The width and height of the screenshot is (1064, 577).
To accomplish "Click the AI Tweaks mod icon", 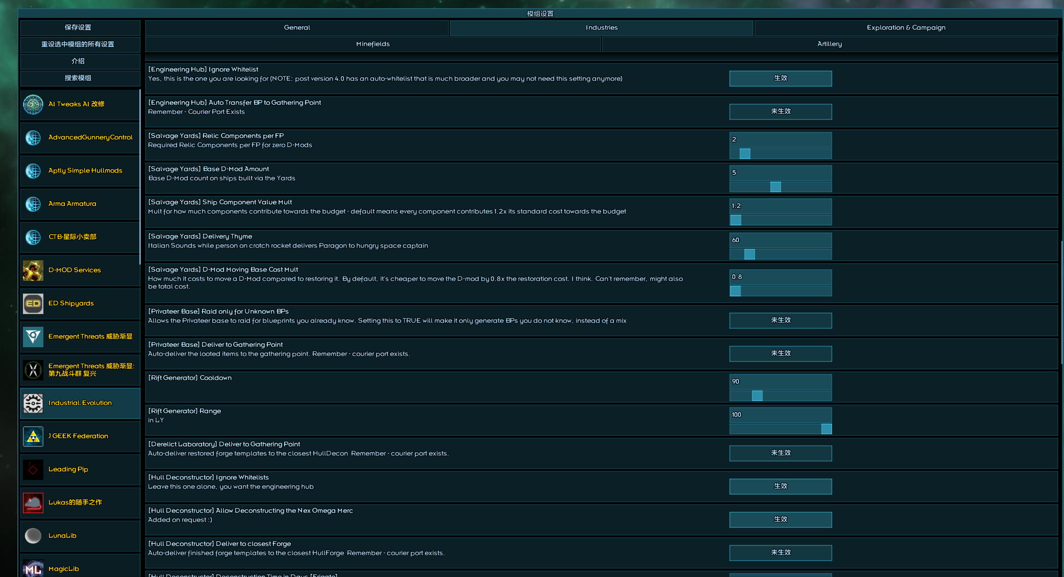I will 33,105.
